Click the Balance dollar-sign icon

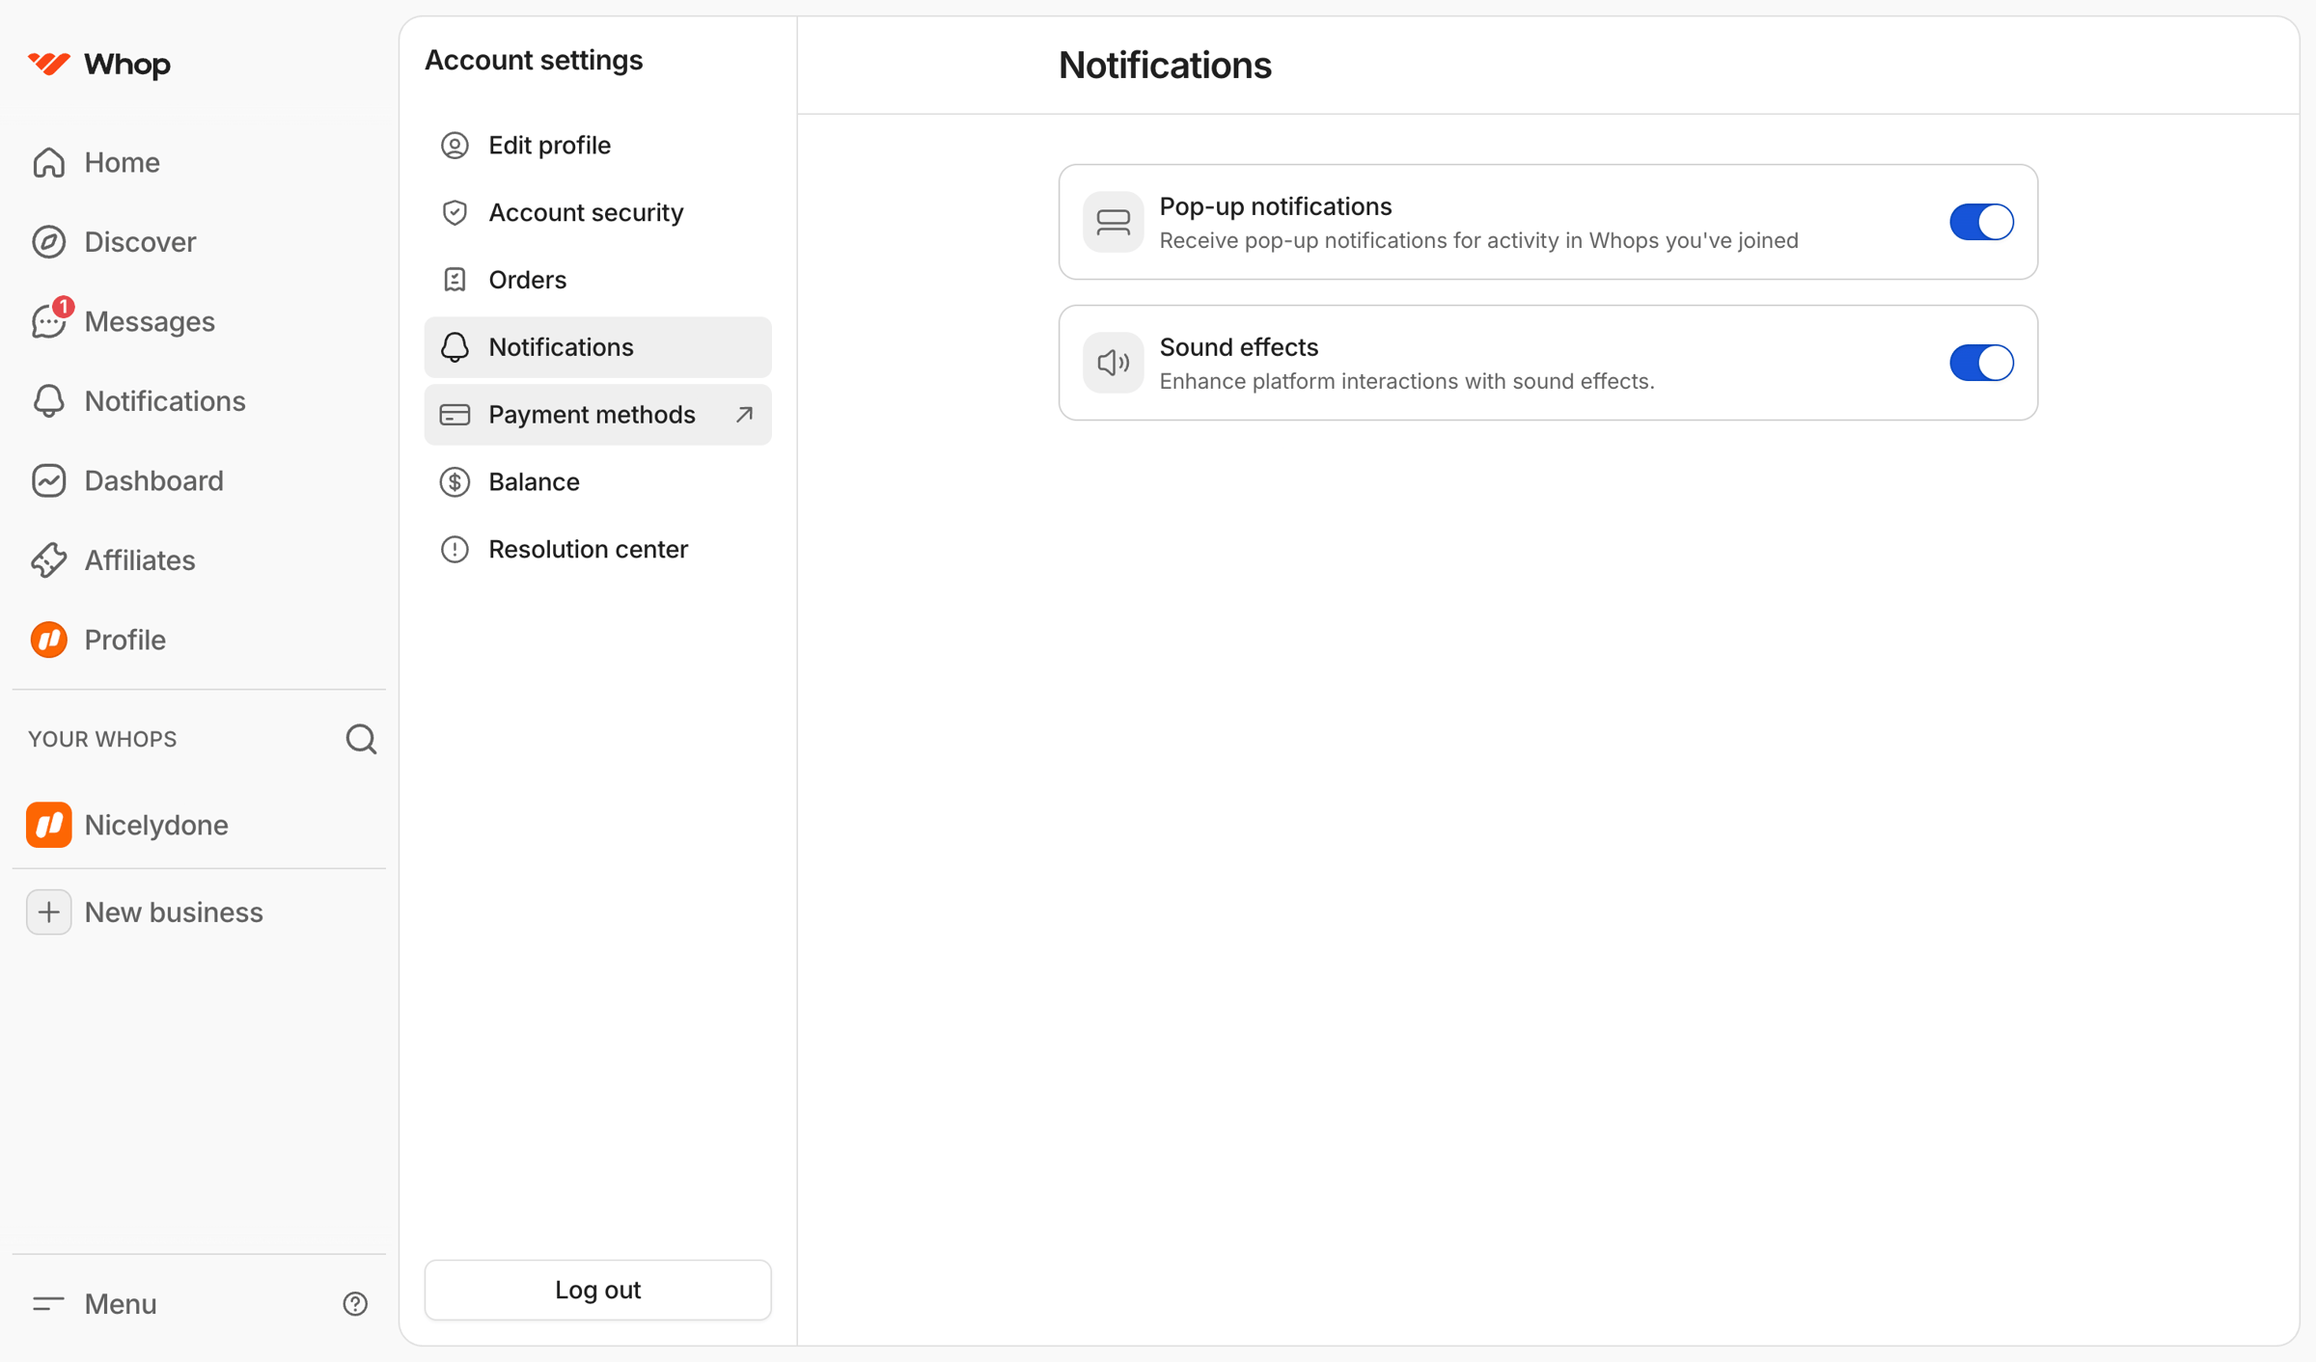click(455, 482)
